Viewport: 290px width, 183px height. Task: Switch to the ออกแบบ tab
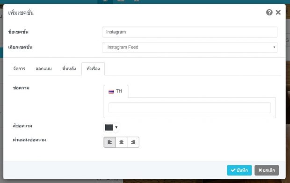[x=43, y=68]
